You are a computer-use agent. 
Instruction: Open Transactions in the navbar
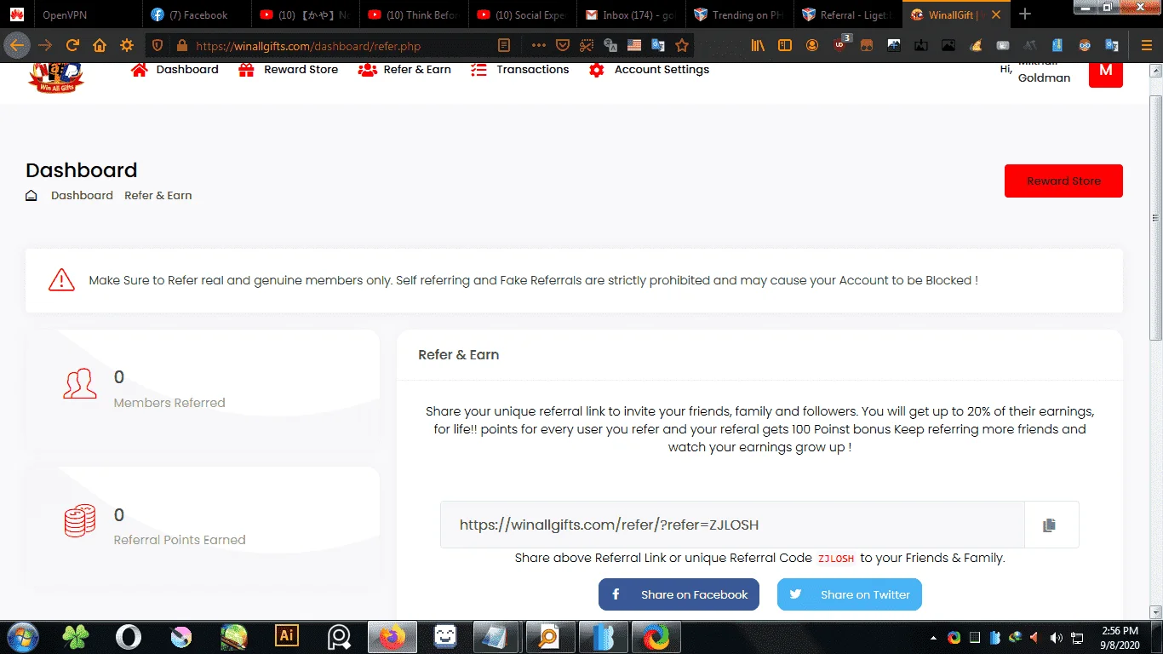pos(533,70)
